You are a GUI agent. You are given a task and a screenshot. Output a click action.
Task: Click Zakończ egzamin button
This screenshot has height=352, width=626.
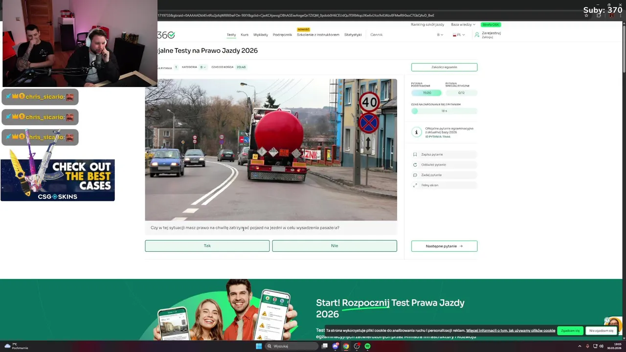(x=444, y=67)
